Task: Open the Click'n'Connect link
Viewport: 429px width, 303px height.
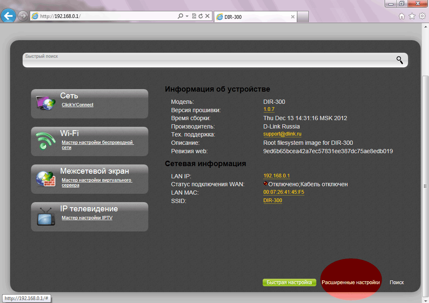Action: [x=78, y=105]
